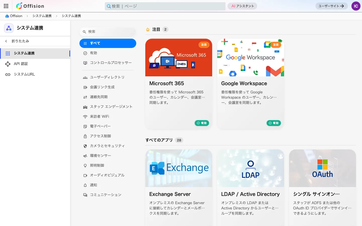Click the category 検索 search field
Image resolution: width=362 pixels, height=226 pixels.
(108, 32)
